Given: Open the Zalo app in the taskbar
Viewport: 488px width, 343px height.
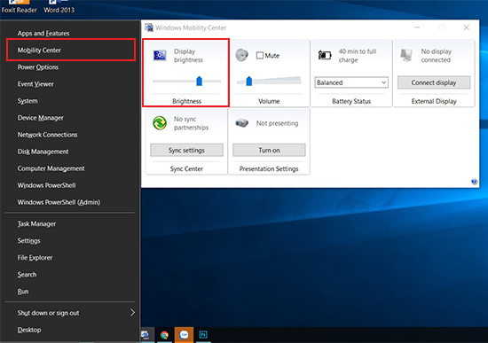Looking at the screenshot, I should [x=184, y=335].
